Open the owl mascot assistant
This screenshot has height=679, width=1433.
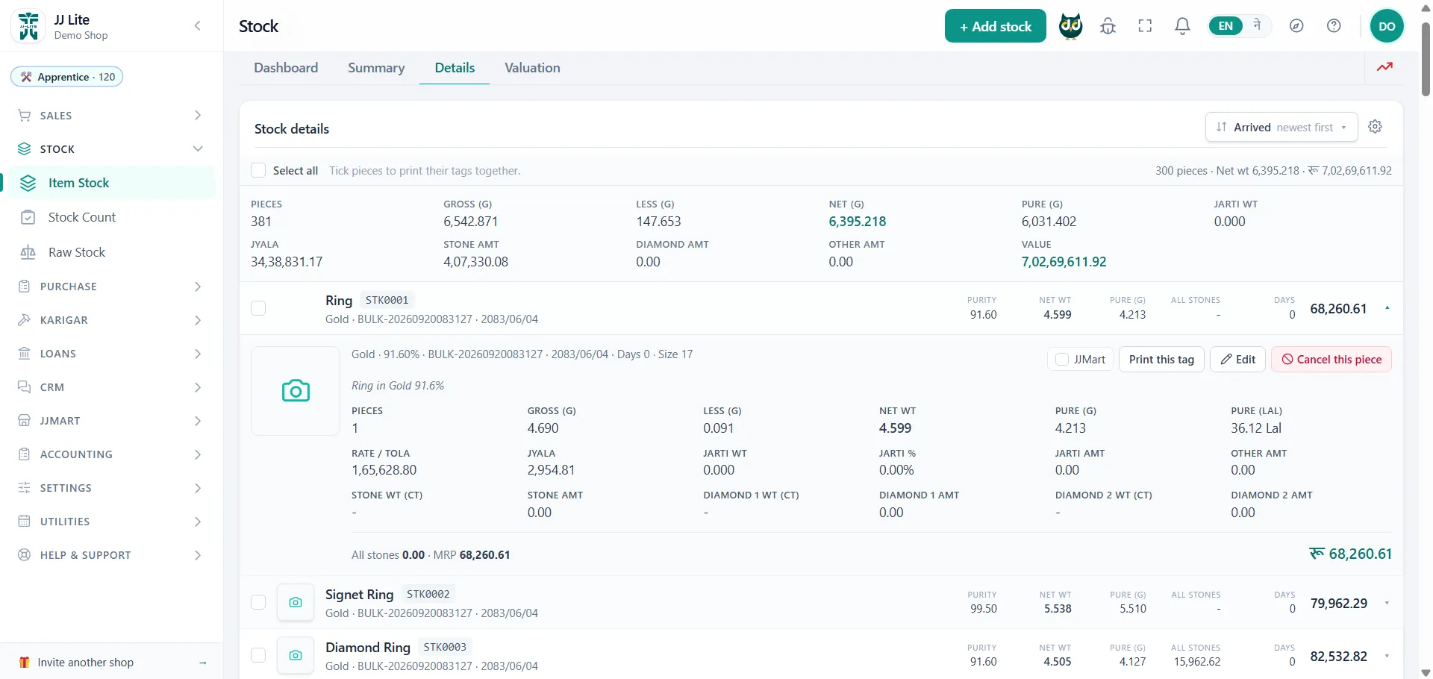click(x=1070, y=26)
